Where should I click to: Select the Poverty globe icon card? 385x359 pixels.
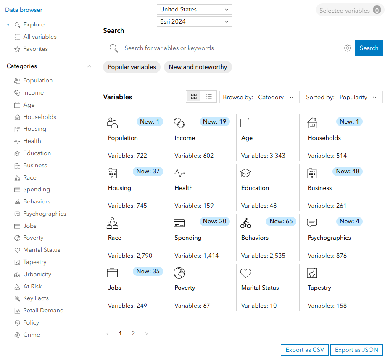pyautogui.click(x=201, y=287)
